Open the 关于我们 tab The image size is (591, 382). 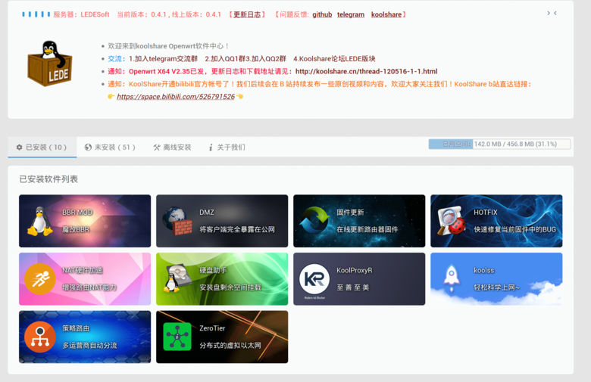pos(227,148)
